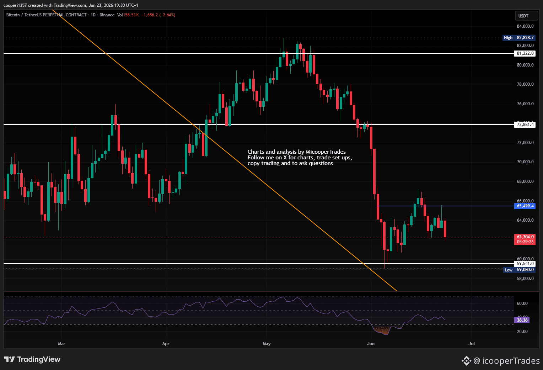The image size is (543, 370).
Task: Click the Binance exchange label in title
Action: coord(107,15)
